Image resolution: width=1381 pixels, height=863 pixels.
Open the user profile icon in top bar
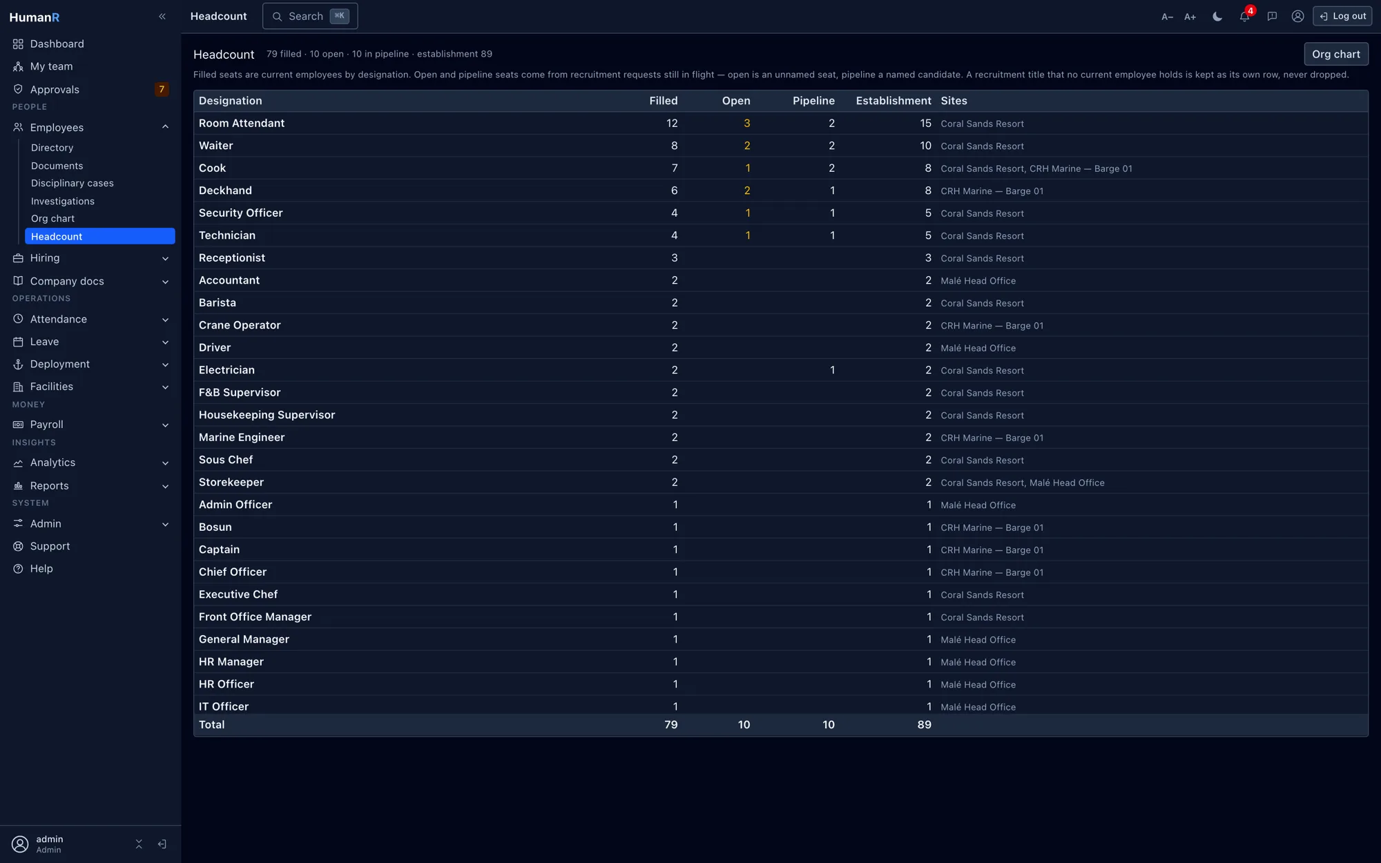point(1298,17)
